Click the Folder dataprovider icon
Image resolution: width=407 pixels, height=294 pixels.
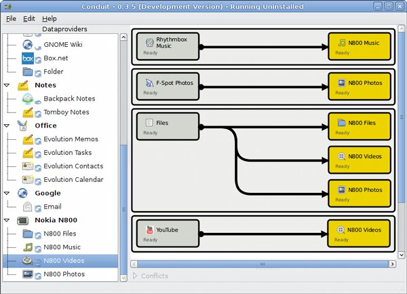point(28,71)
